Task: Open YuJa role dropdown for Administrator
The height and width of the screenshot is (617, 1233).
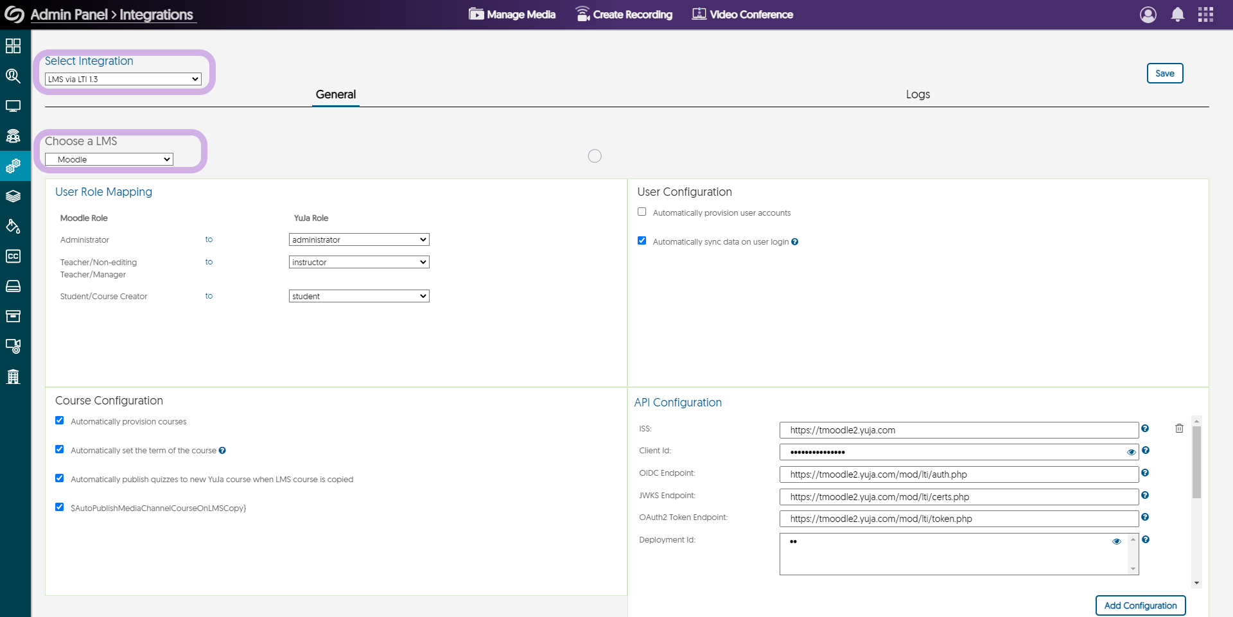Action: pos(359,239)
